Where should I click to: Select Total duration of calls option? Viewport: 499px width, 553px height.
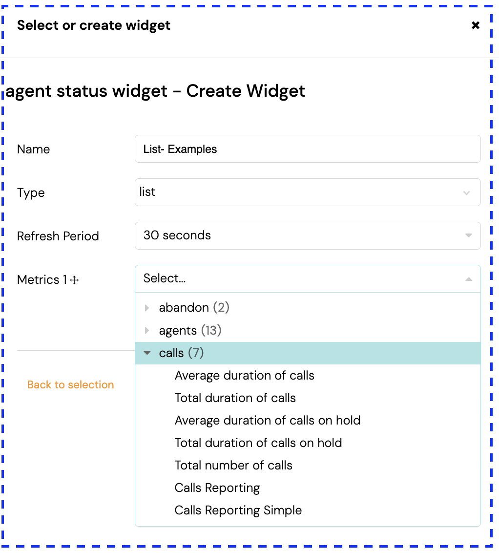(235, 398)
